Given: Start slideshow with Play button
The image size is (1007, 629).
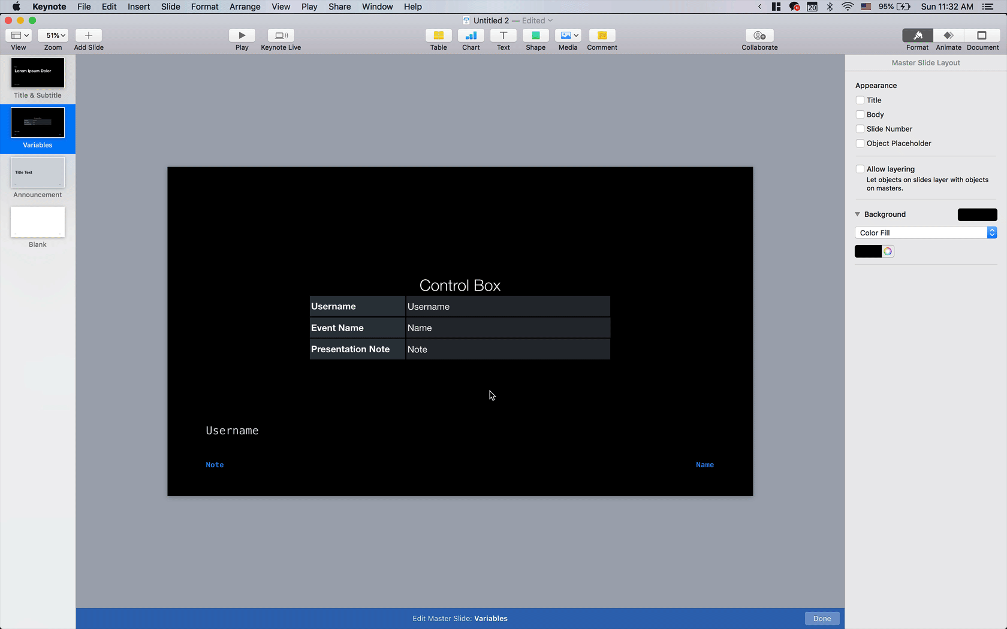Looking at the screenshot, I should 242,35.
